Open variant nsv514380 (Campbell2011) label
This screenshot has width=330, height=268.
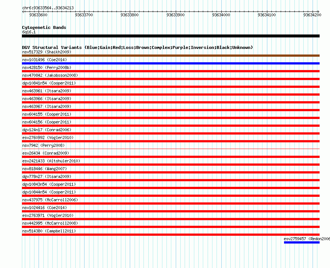click(49, 231)
